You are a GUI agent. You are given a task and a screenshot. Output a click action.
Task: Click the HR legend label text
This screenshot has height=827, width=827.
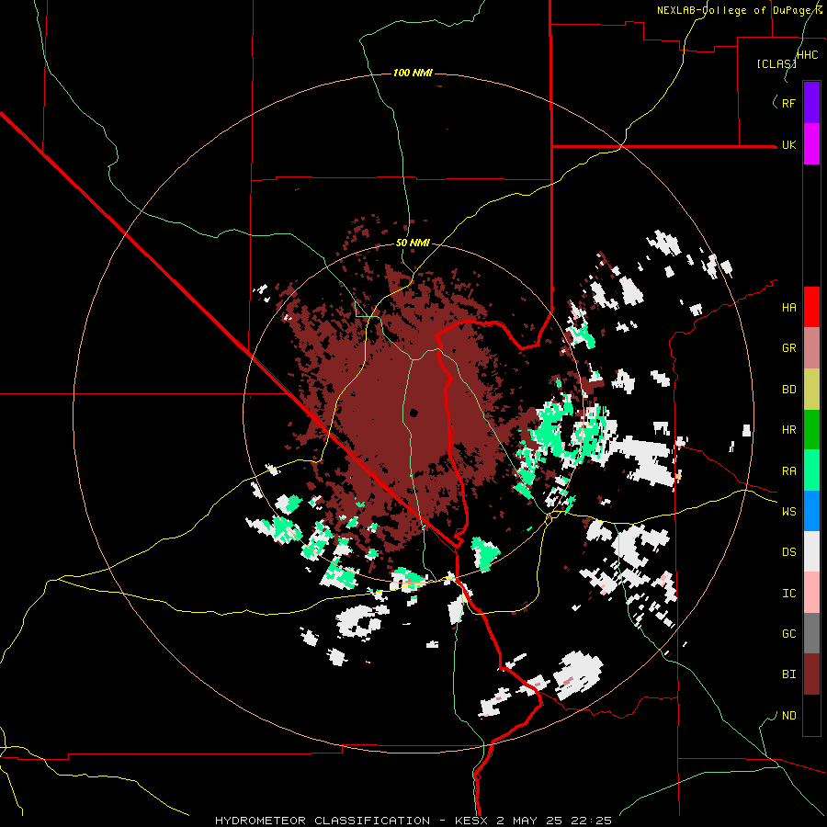(x=788, y=430)
